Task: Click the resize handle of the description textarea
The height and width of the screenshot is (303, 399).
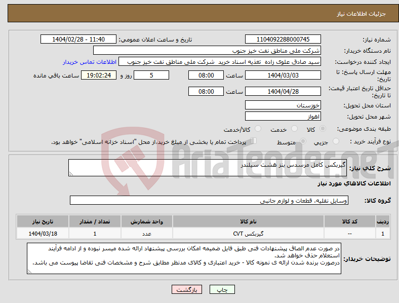Action: pyautogui.click(x=71, y=174)
